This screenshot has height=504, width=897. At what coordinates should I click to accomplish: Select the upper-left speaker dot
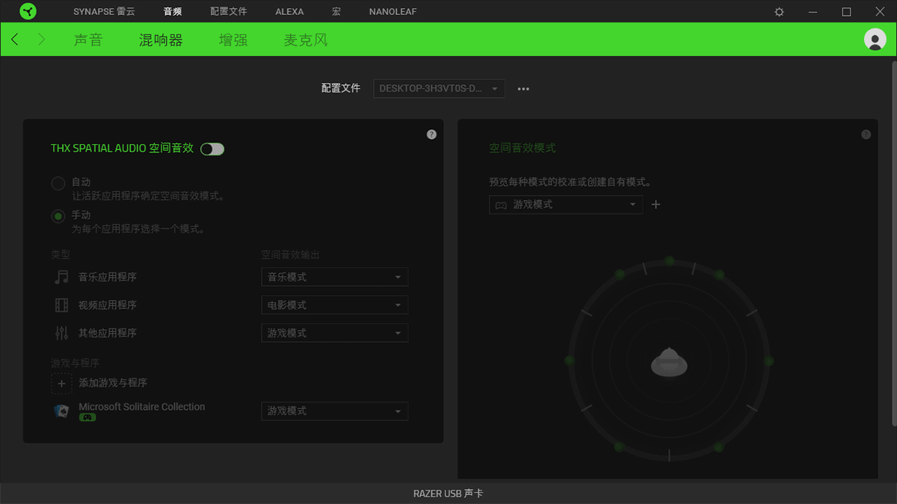click(620, 275)
